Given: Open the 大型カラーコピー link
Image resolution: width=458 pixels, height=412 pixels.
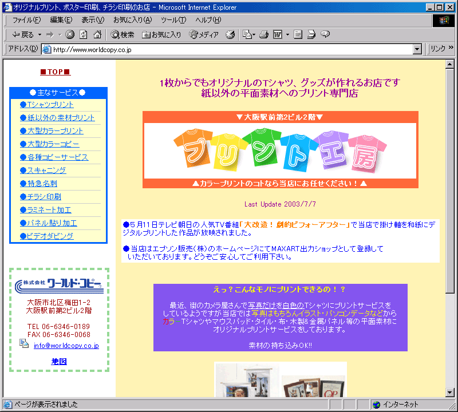Looking at the screenshot, I should click(50, 144).
